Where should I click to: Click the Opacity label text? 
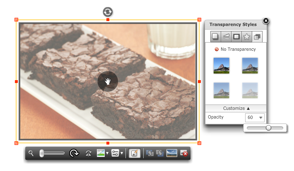[216, 117]
